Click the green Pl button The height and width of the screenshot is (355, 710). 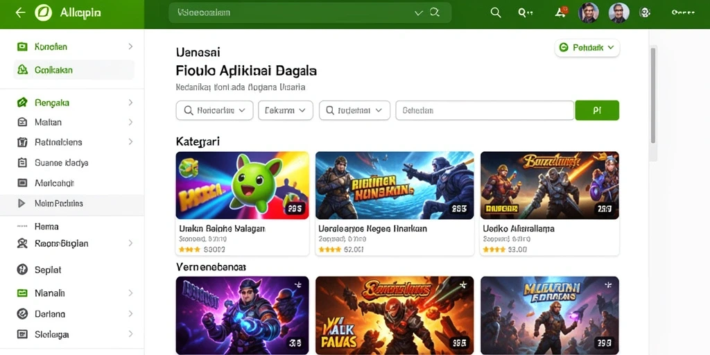coord(597,110)
